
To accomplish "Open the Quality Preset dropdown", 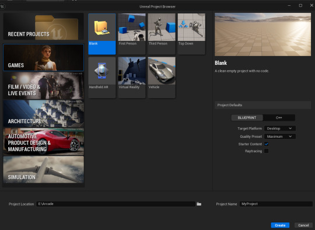I will [x=279, y=137].
